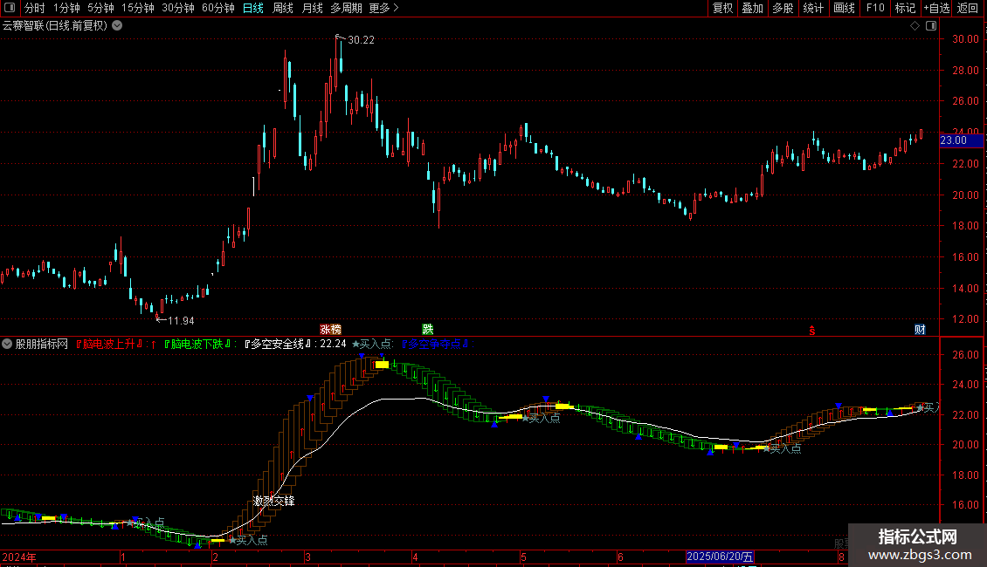987x567 pixels.
Task: Open the 多周期 multi-period view
Action: 346,8
